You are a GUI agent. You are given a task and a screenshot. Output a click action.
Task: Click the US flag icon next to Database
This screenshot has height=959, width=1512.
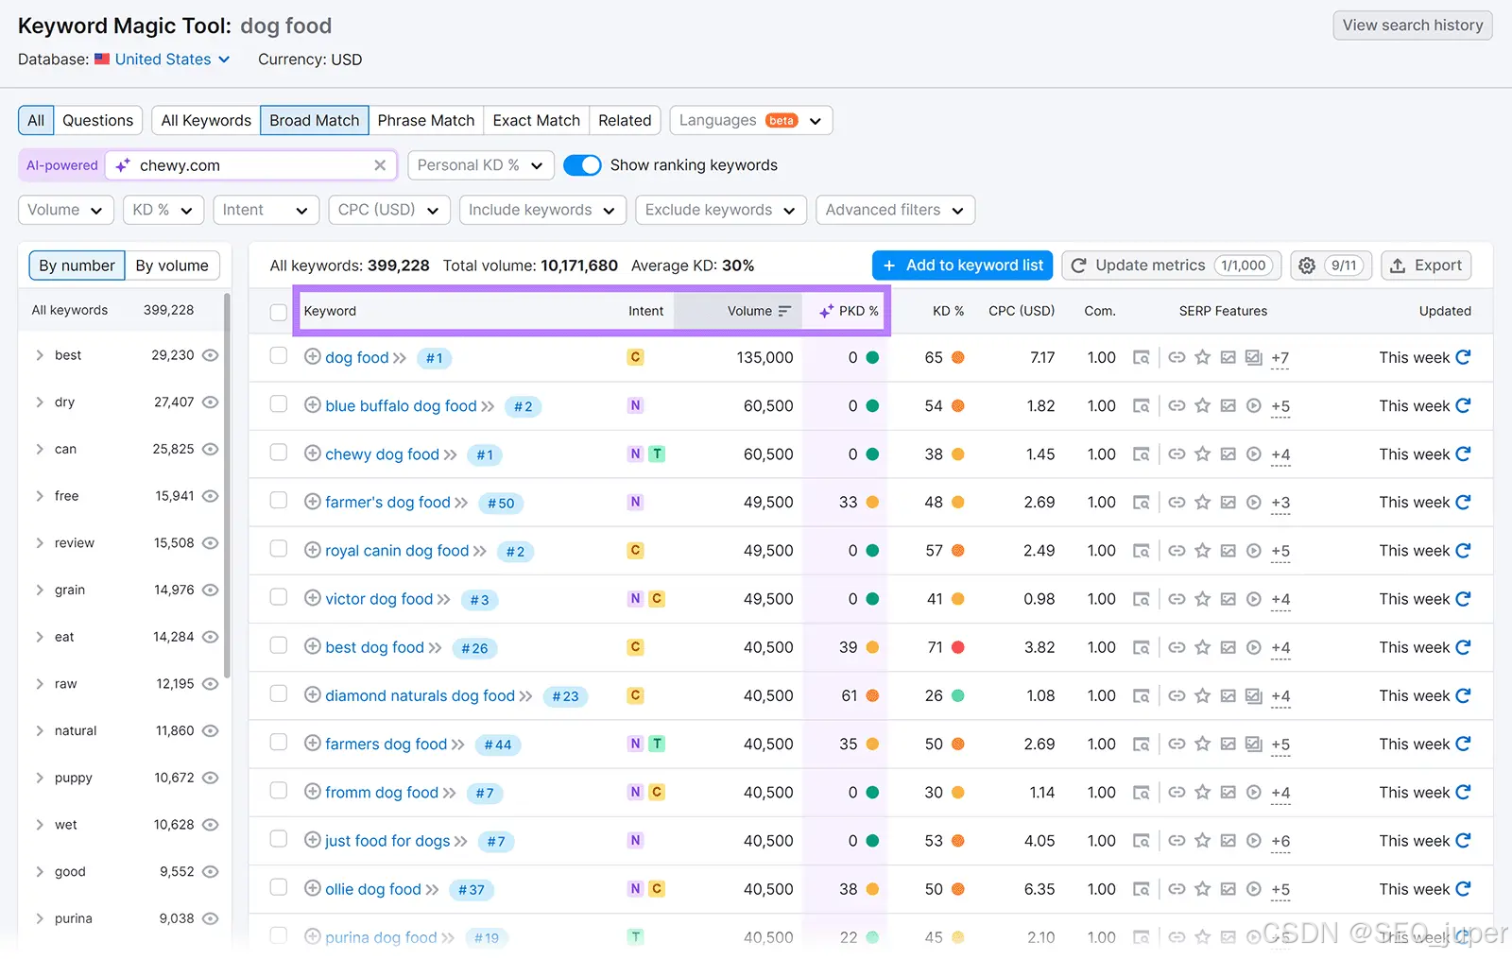[102, 59]
